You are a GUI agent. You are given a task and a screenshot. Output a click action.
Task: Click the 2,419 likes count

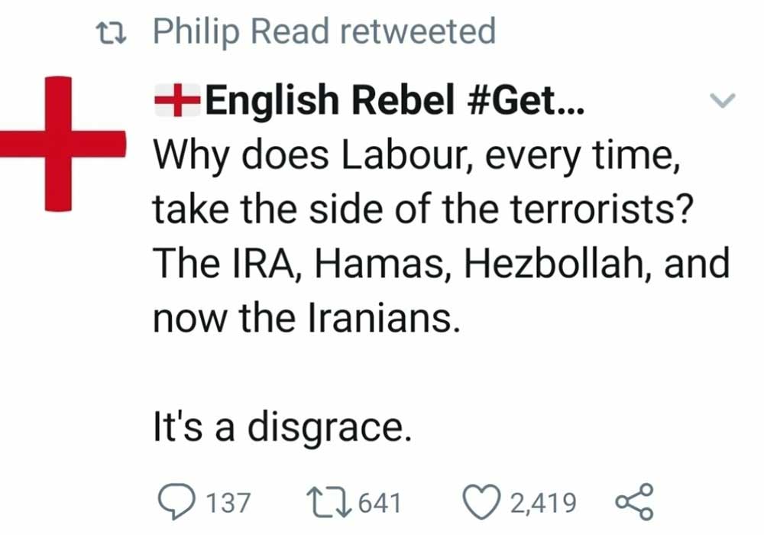pos(543,503)
